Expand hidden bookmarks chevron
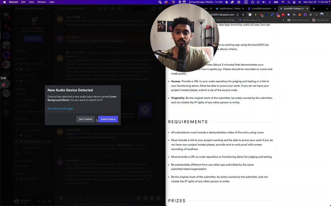The image size is (331, 206). [283, 20]
